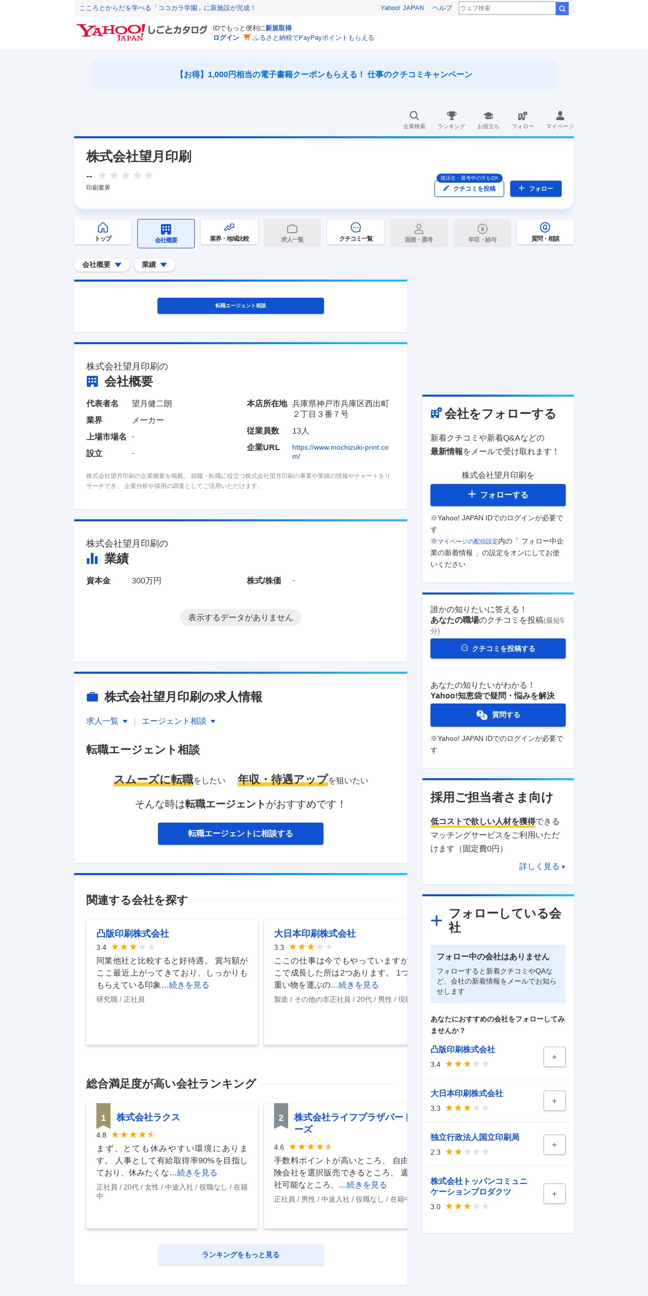This screenshot has width=648, height=1296.
Task: Open 企業検索 company search icon
Action: pos(414,120)
